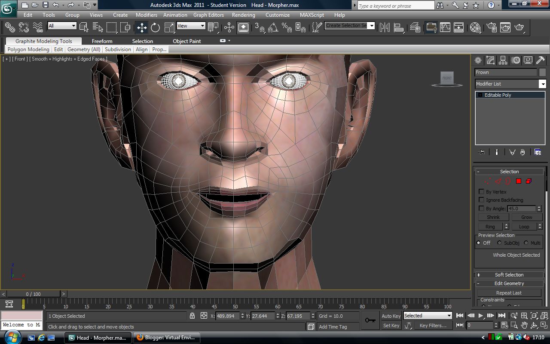The width and height of the screenshot is (550, 344).
Task: Open the Curve Editor icon
Action: pyautogui.click(x=445, y=28)
